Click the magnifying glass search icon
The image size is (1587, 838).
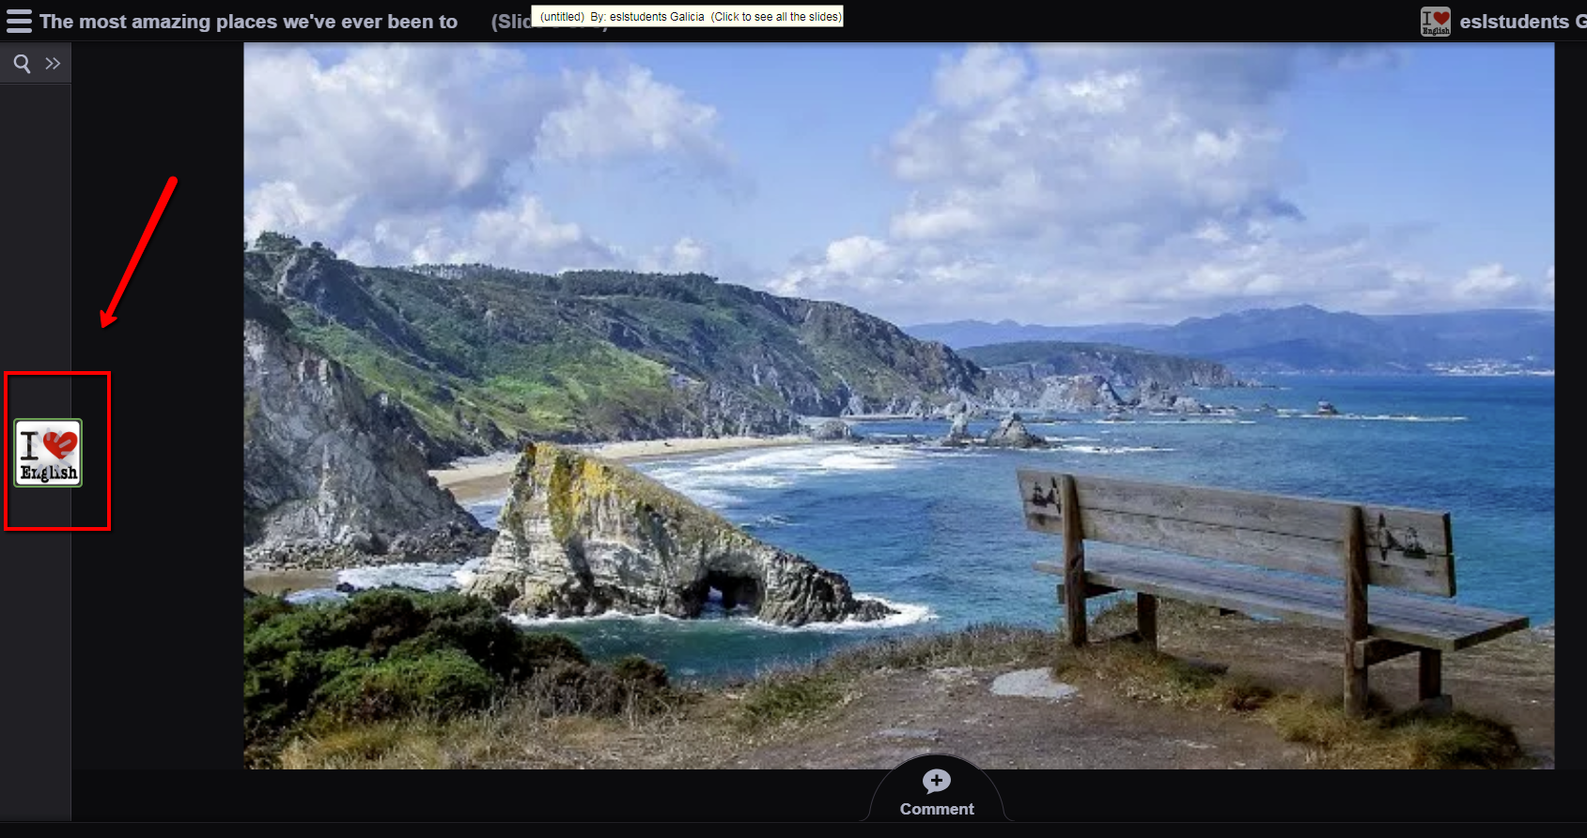click(x=22, y=64)
